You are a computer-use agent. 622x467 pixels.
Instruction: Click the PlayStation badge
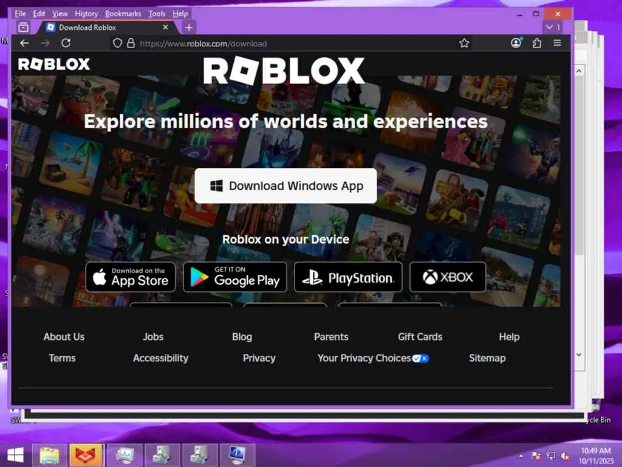(348, 277)
